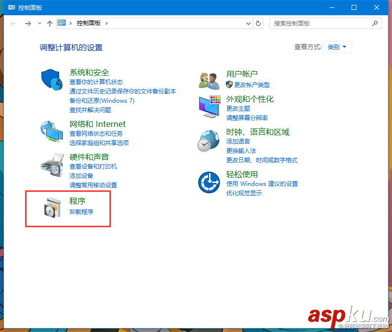The image size is (392, 332).
Task: Click the 卸载程序 link
Action: pyautogui.click(x=81, y=212)
